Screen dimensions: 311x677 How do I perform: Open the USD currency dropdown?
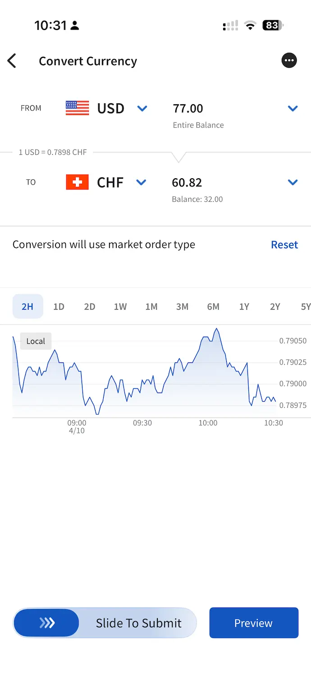[x=142, y=108]
